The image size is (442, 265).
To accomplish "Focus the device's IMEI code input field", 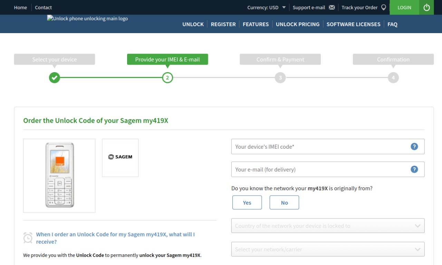I will 328,147.
